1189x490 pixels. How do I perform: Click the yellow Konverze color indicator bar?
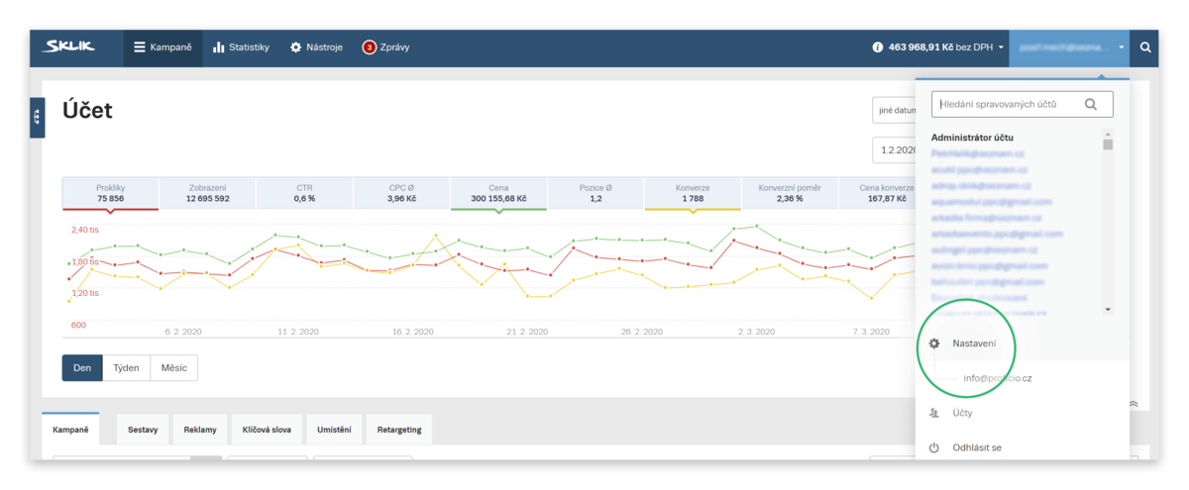(x=693, y=209)
